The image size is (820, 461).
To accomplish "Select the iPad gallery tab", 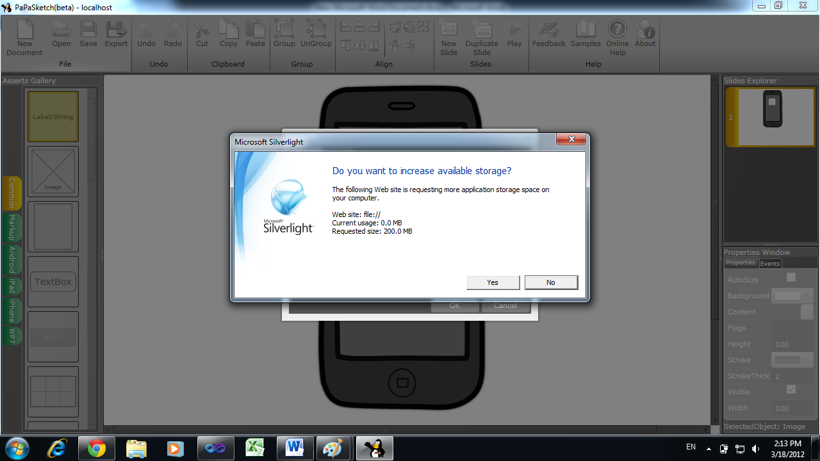I will [x=12, y=286].
